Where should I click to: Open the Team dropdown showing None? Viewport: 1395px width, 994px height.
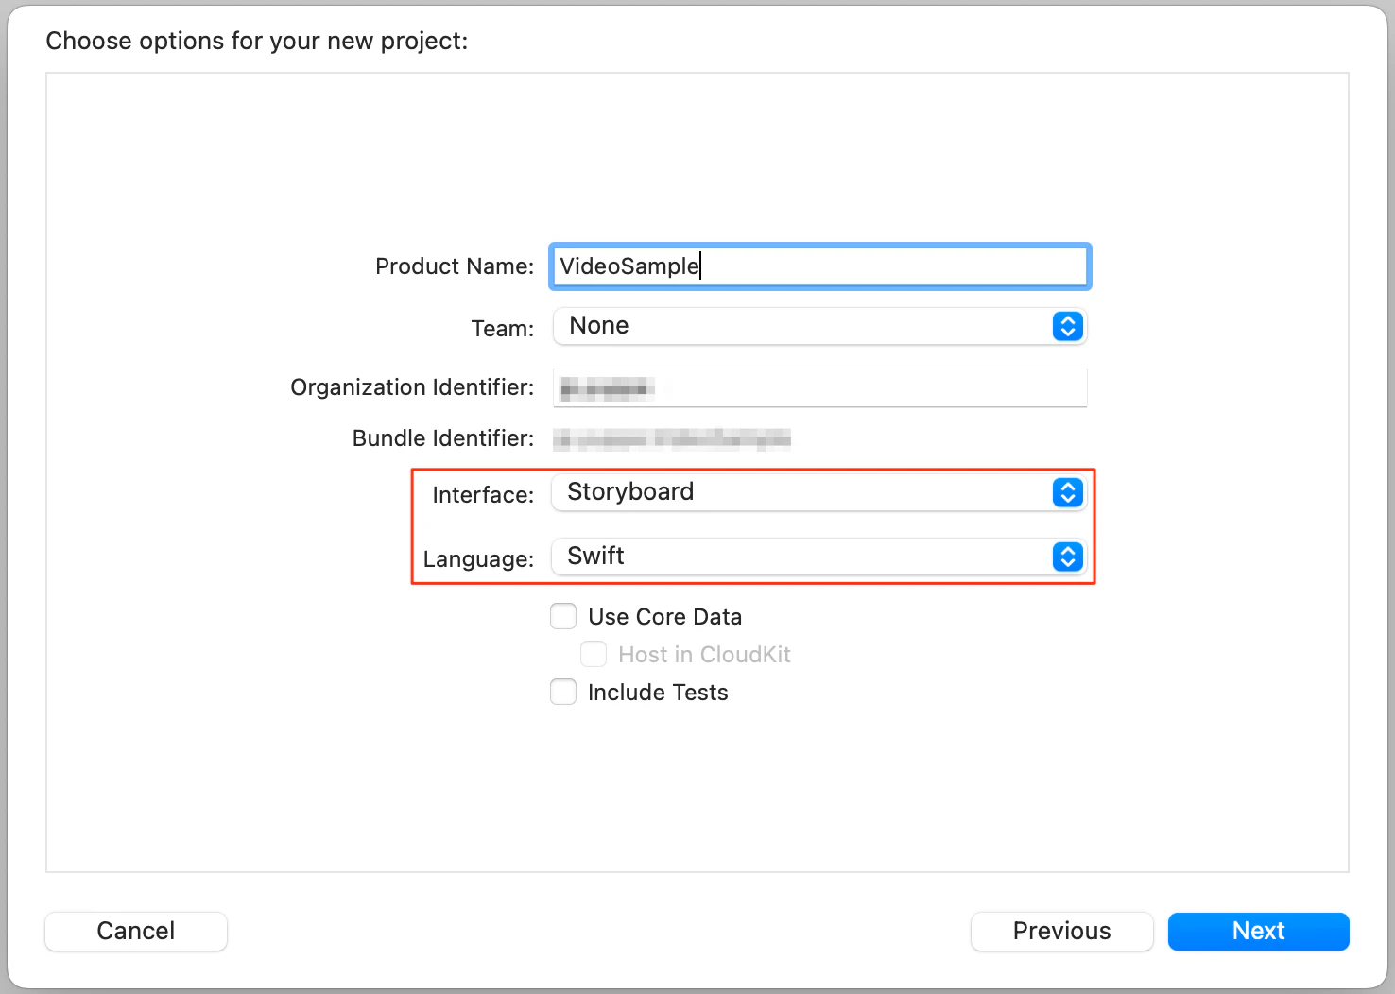tap(803, 326)
